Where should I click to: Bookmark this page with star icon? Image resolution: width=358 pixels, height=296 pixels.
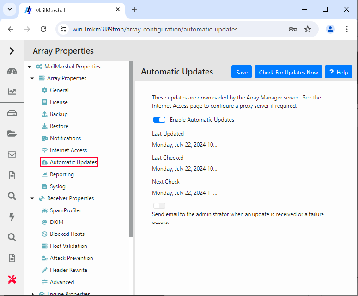308,29
